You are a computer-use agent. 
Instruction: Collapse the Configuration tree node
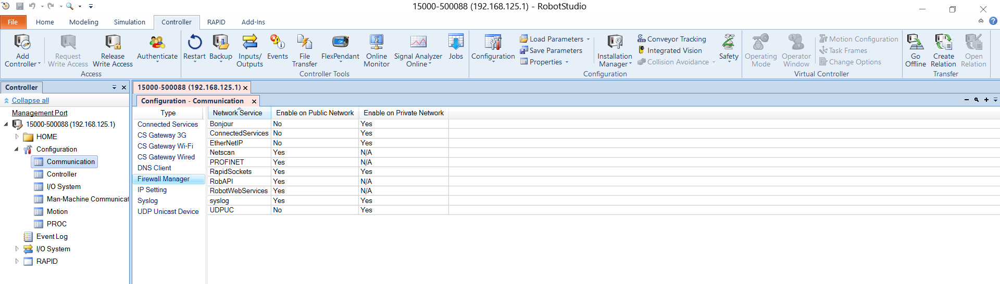click(x=17, y=149)
